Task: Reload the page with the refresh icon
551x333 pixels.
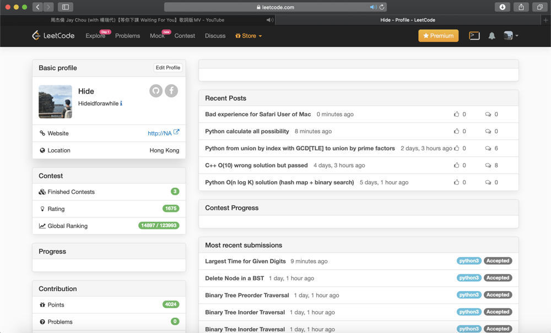Action: (382, 7)
